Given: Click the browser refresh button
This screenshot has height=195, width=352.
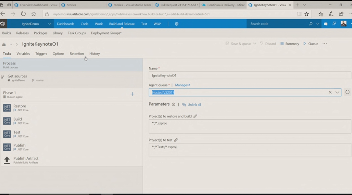Looking at the screenshot, I should pos(23,14).
